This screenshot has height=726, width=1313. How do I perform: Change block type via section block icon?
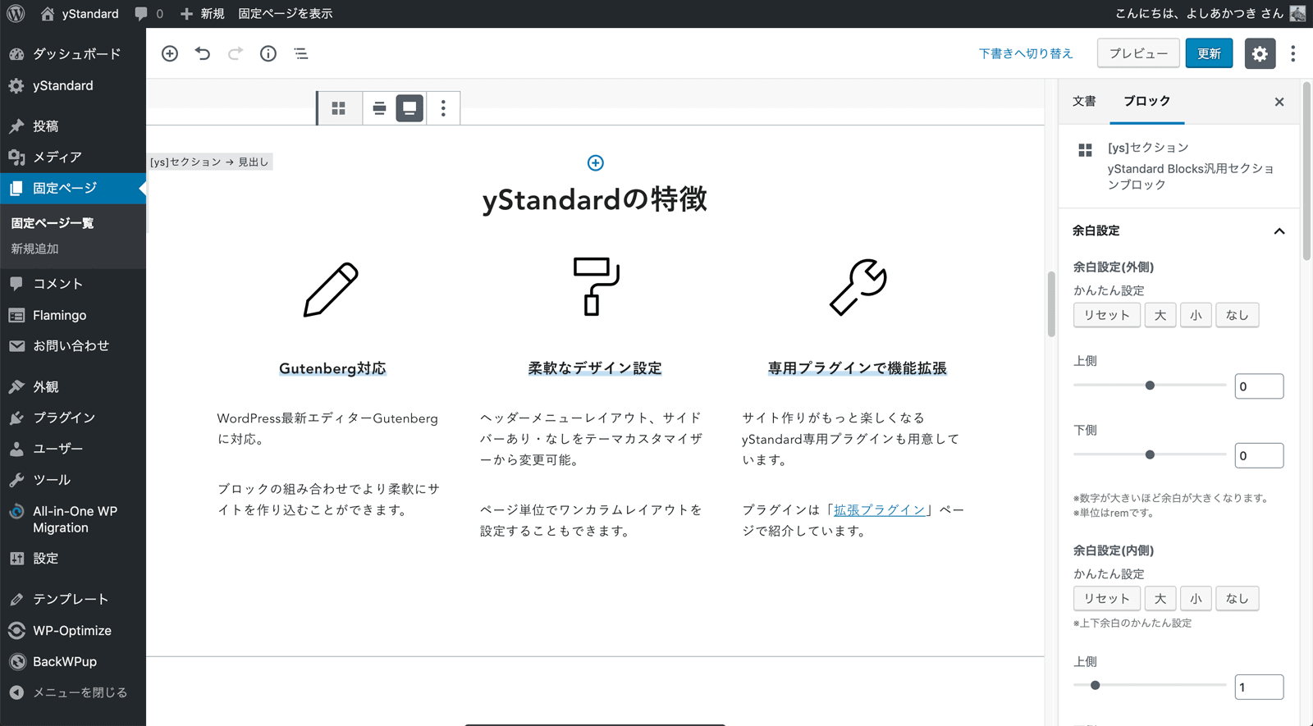[339, 108]
